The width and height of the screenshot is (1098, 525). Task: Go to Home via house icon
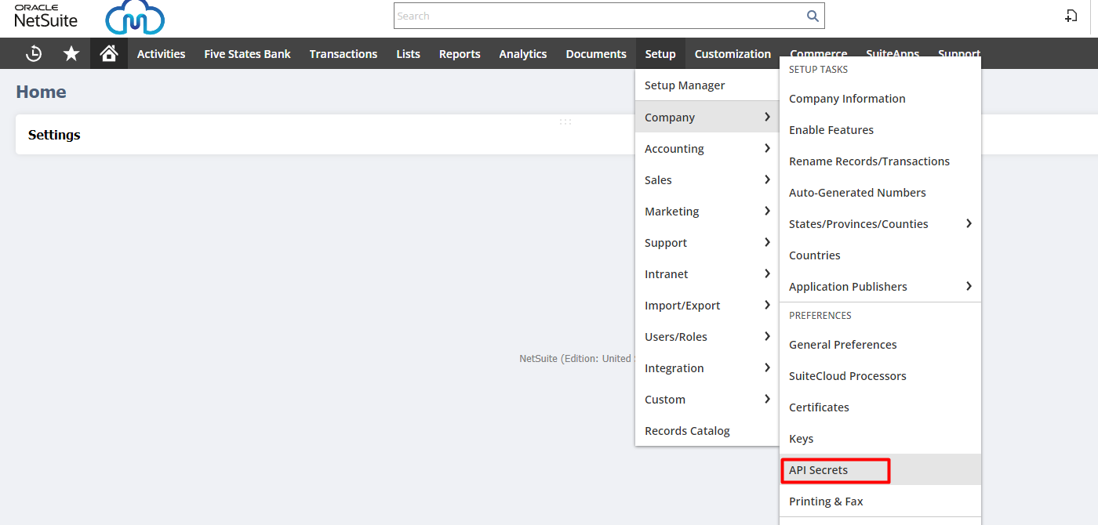click(x=109, y=53)
